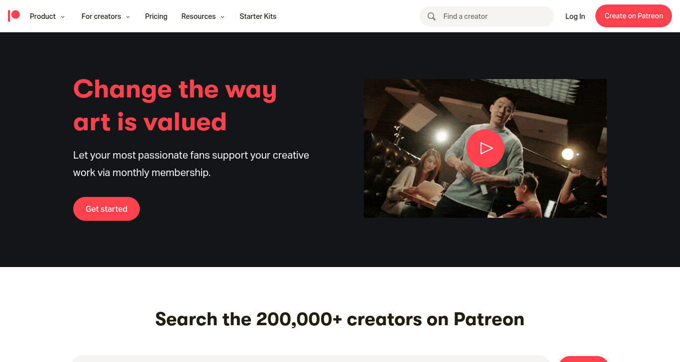Click the Patreon logo icon

(x=14, y=16)
